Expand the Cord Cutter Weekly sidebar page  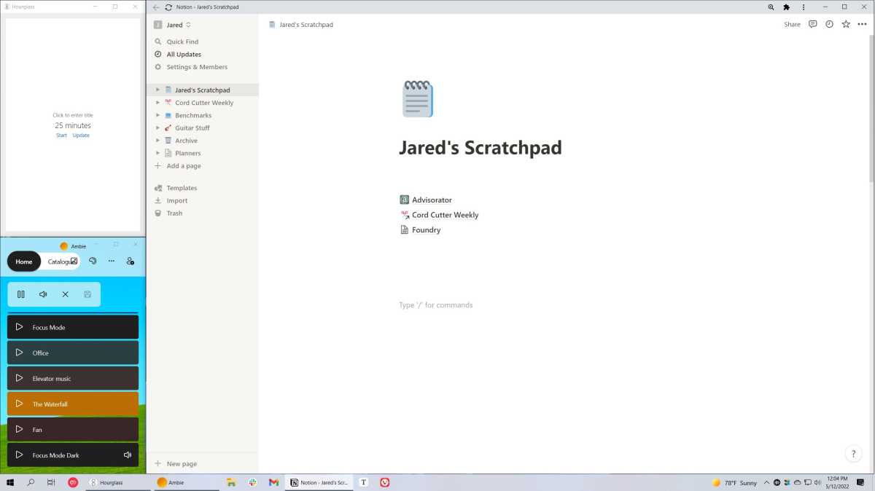(x=157, y=103)
